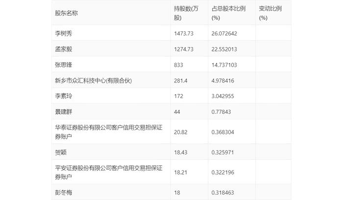The height and width of the screenshot is (200, 343).
Task: Select the value 1274.73
Action: coord(184,49)
